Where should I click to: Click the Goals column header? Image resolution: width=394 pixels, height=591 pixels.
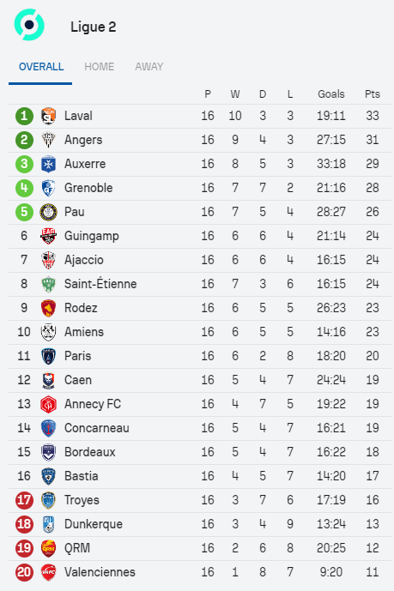(331, 93)
